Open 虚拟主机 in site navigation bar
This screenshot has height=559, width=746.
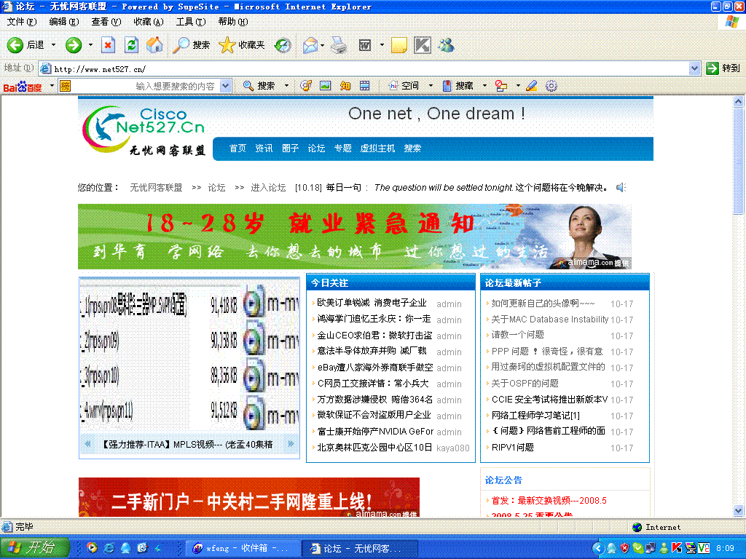point(377,148)
